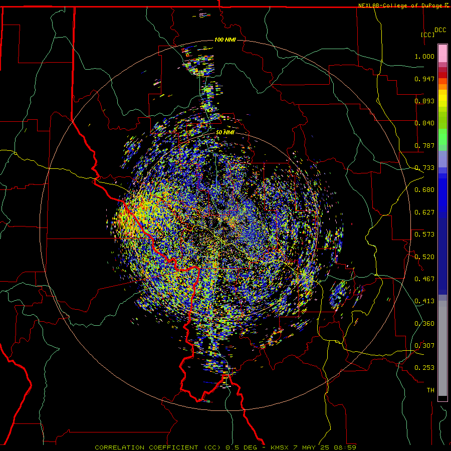Click the 0.627 color scale value

424,212
